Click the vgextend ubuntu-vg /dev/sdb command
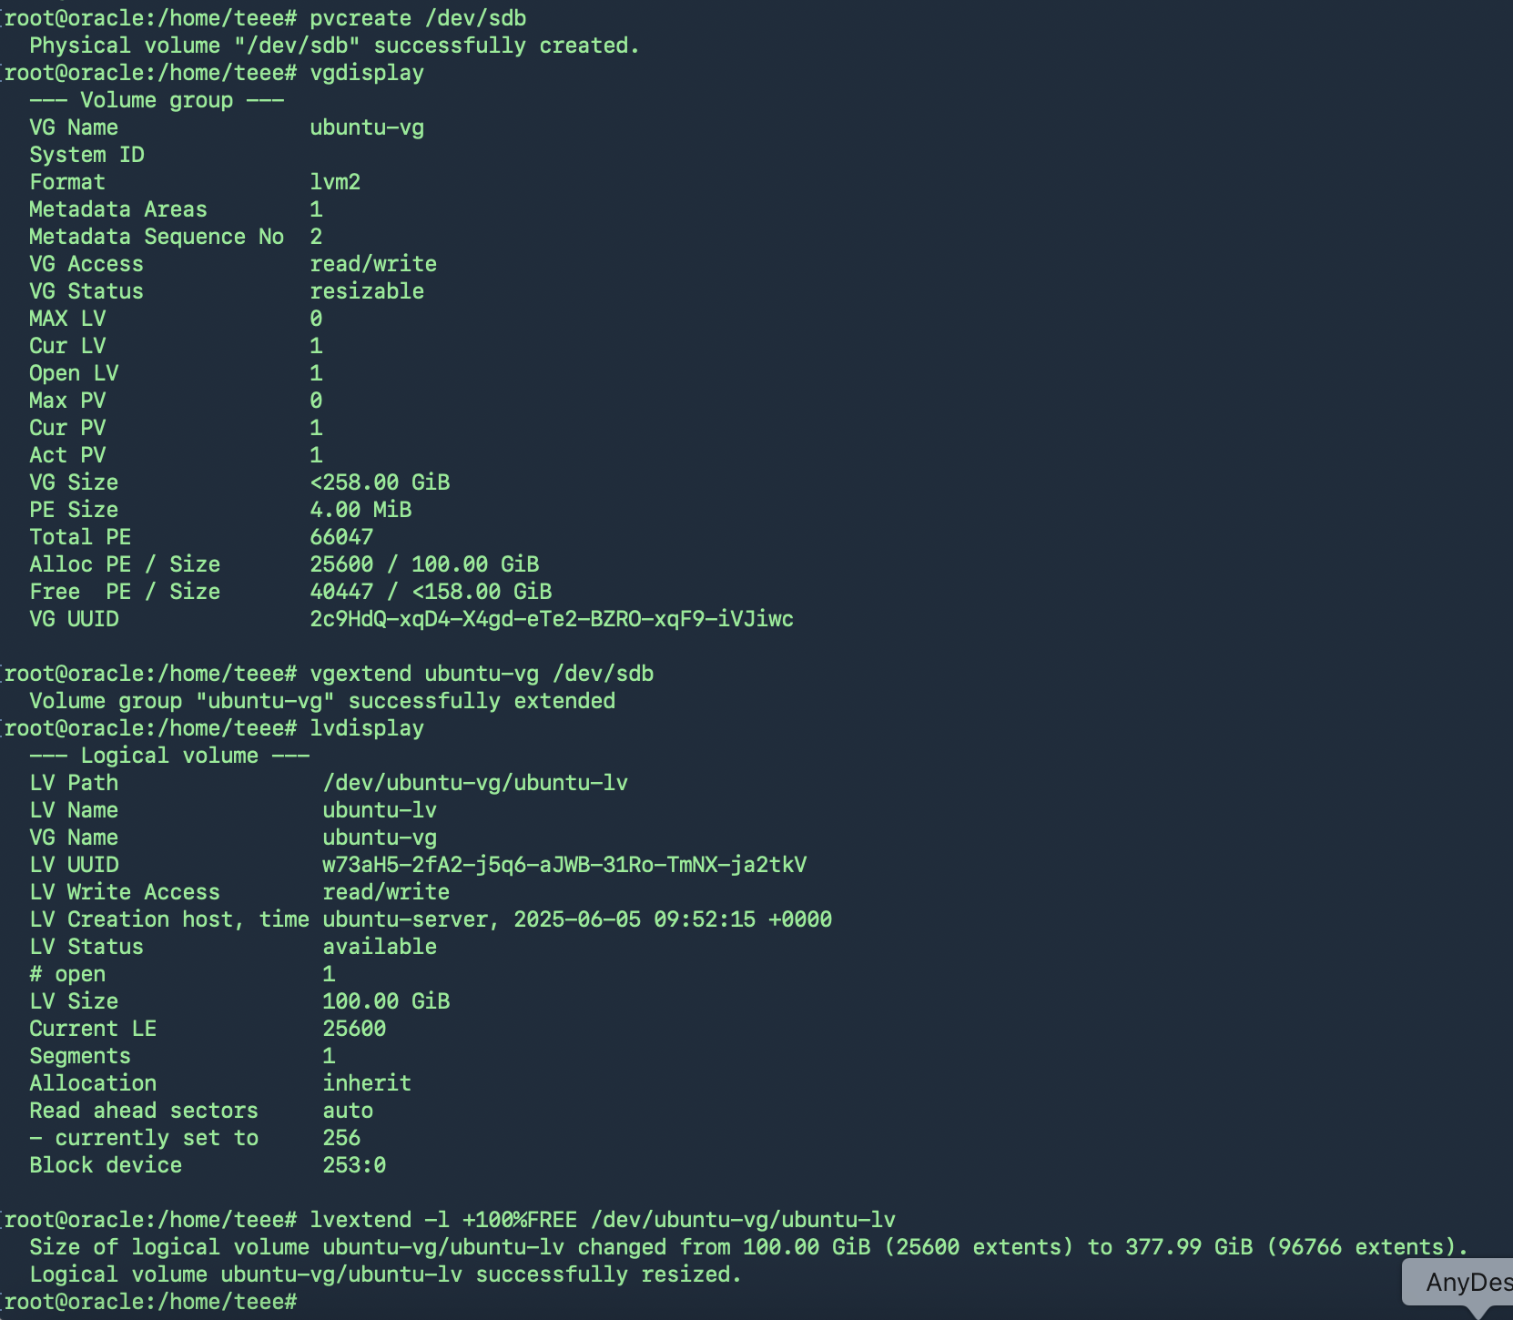The image size is (1513, 1320). (x=482, y=674)
